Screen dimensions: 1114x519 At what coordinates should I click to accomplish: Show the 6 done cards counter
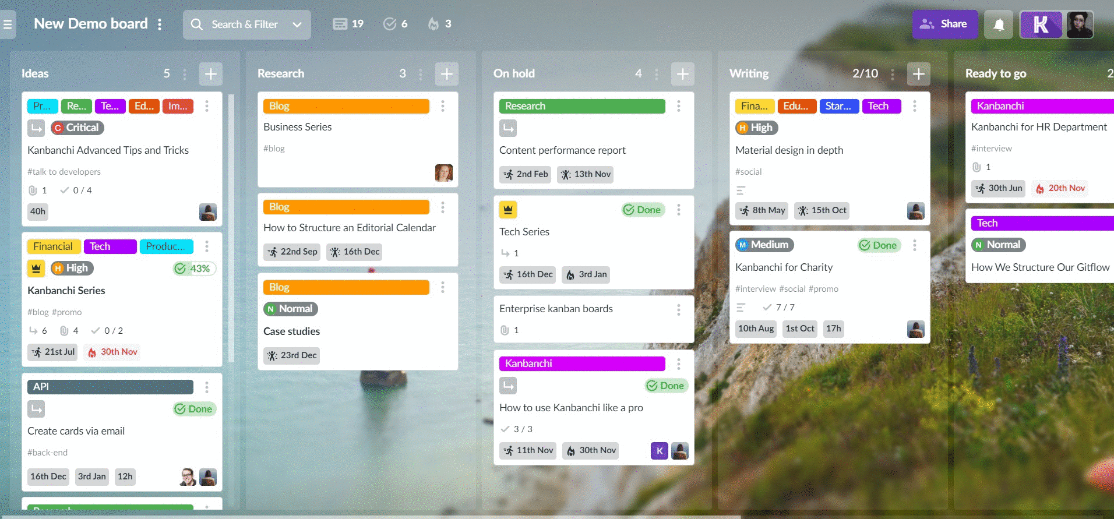(396, 24)
